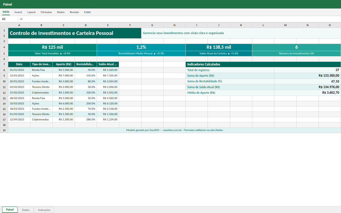Select column O header
The height and width of the screenshot is (213, 341).
pos(330,25)
